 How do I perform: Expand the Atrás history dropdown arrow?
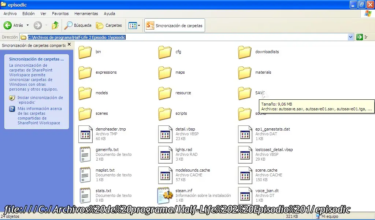(27, 25)
